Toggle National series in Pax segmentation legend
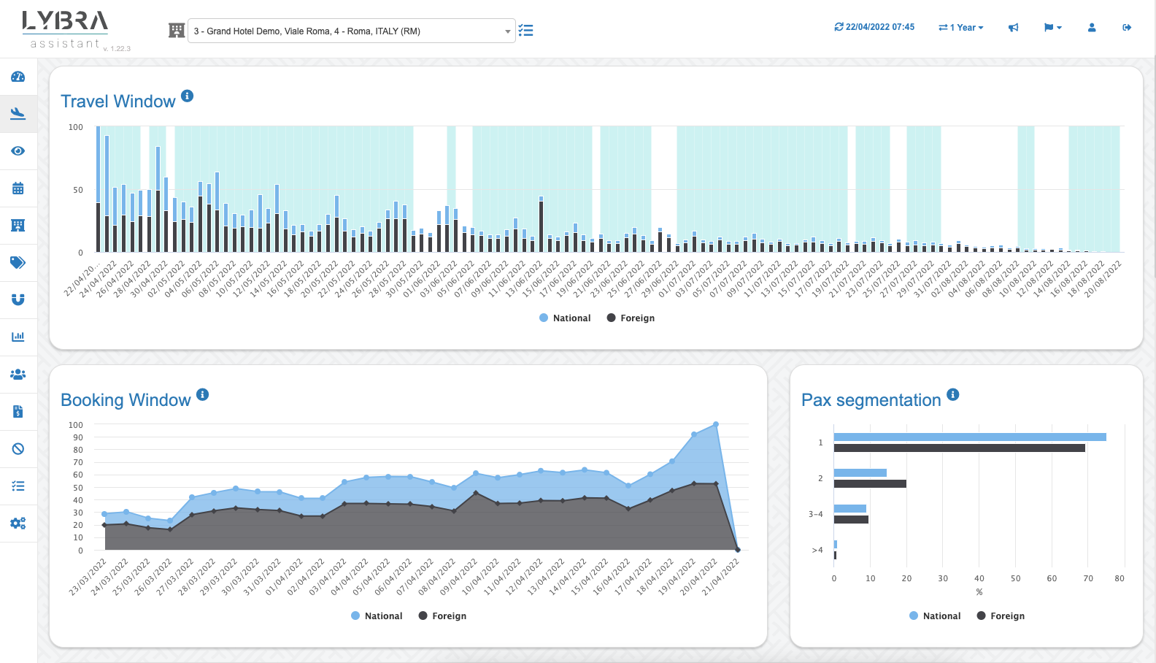 click(x=935, y=616)
